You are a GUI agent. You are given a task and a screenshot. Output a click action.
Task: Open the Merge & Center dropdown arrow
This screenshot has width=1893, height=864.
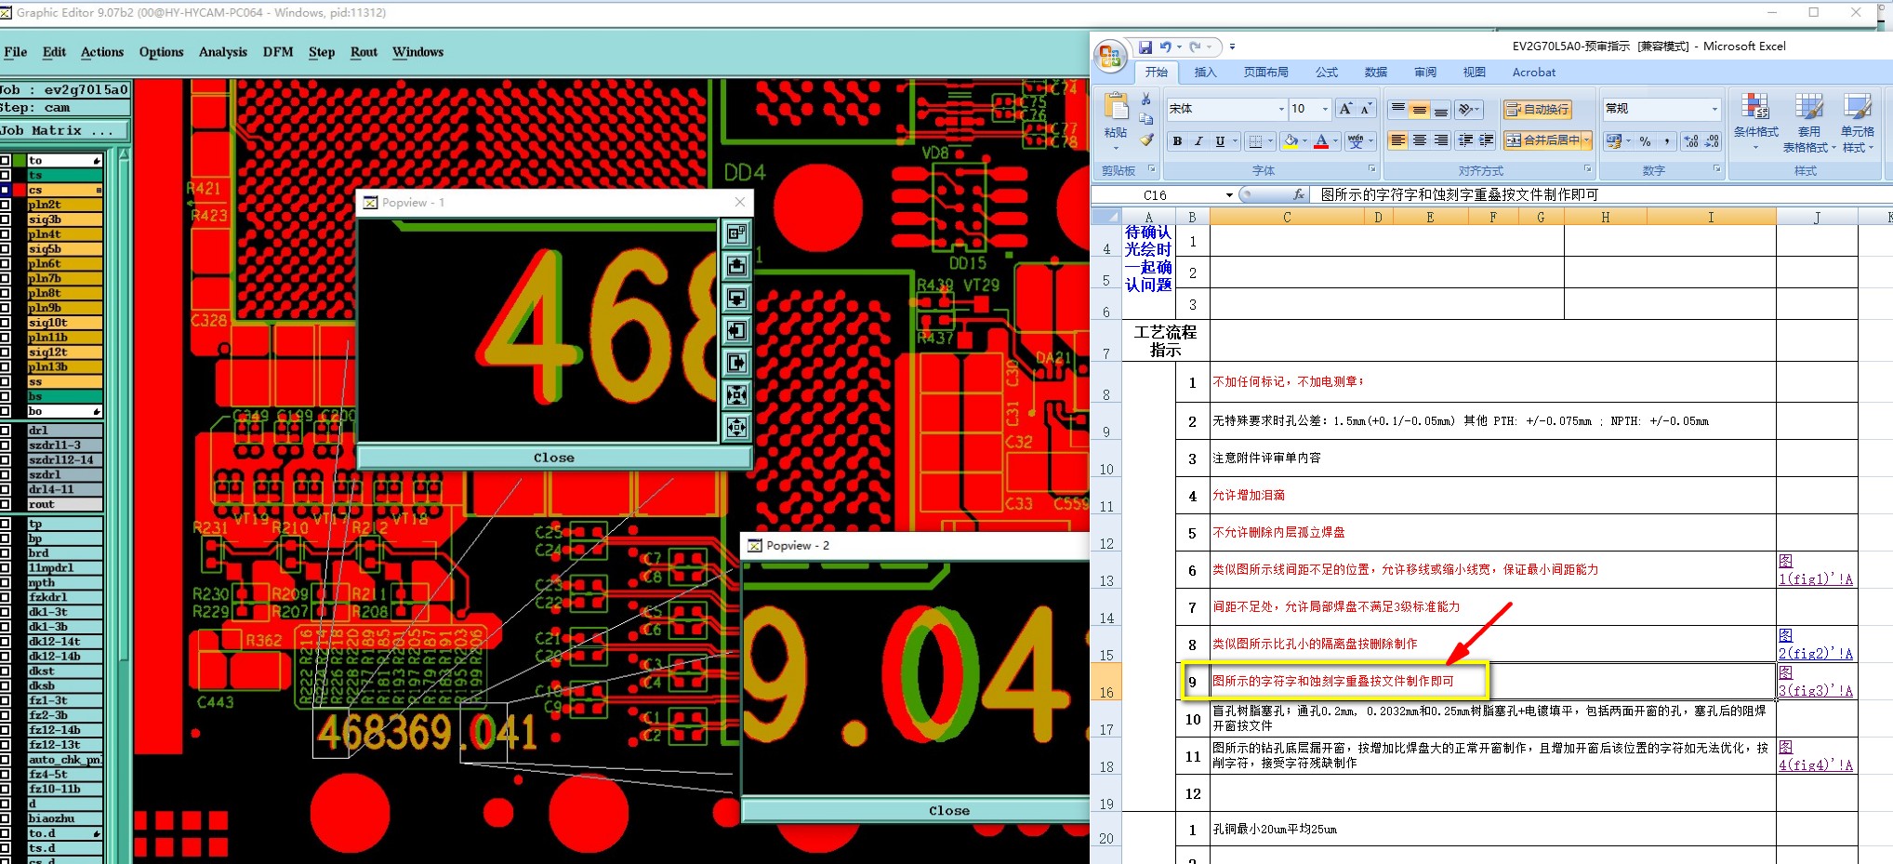pos(1586,140)
